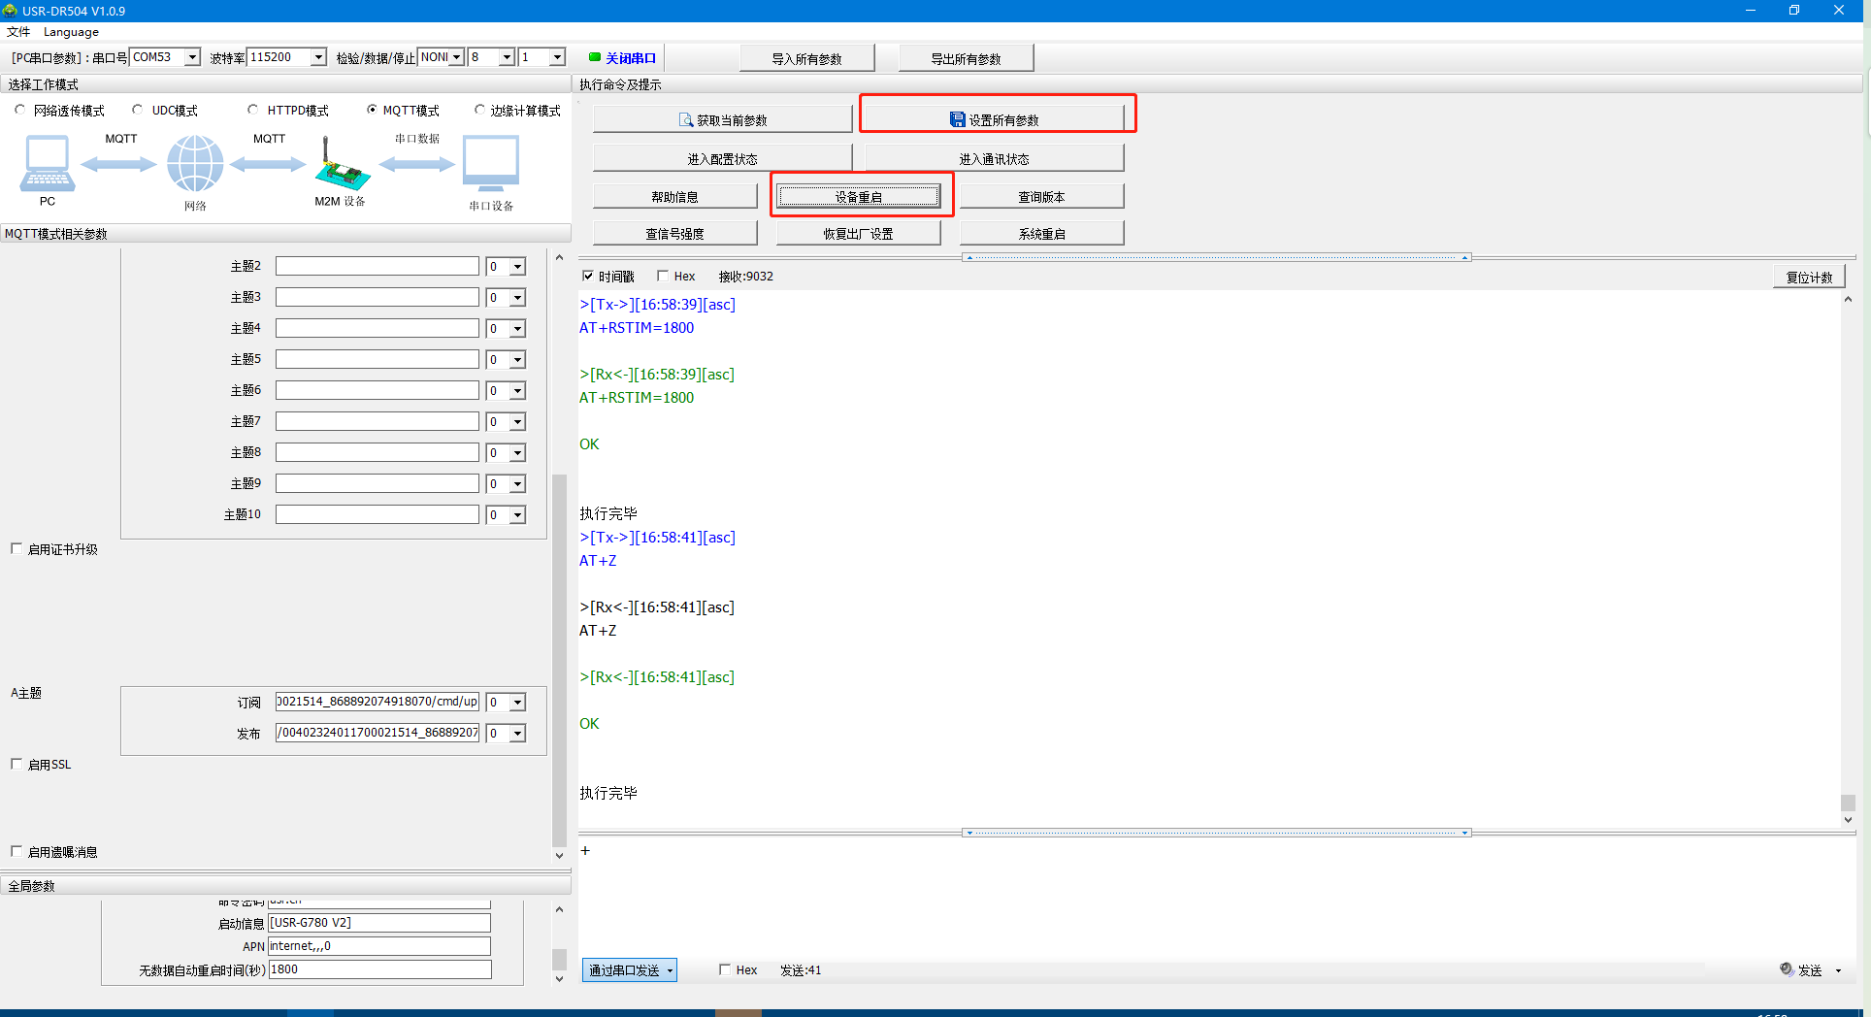The height and width of the screenshot is (1017, 1871).
Task: Click the green close serial port indicator
Action: click(595, 57)
